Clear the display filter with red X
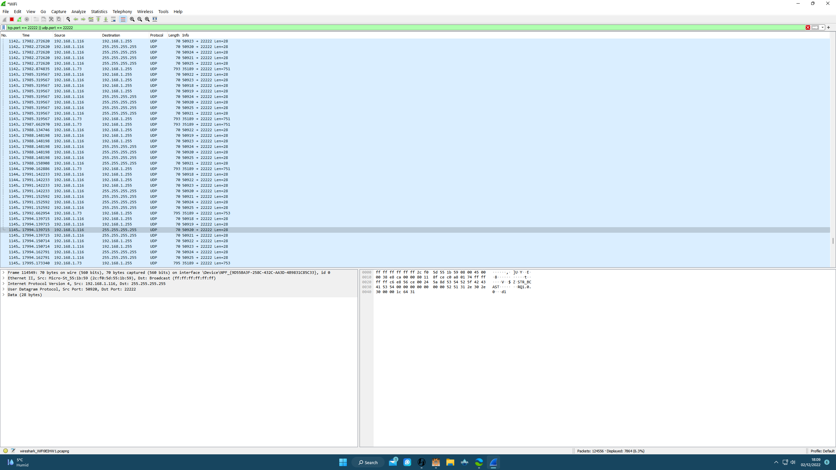The image size is (836, 470). pyautogui.click(x=808, y=28)
